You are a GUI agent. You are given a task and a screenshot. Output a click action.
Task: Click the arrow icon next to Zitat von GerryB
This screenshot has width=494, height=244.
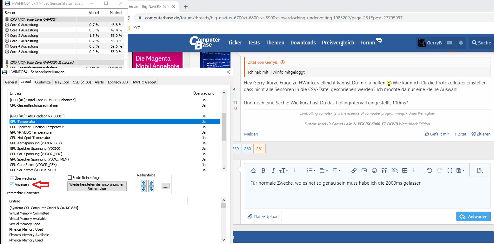pyautogui.click(x=283, y=63)
